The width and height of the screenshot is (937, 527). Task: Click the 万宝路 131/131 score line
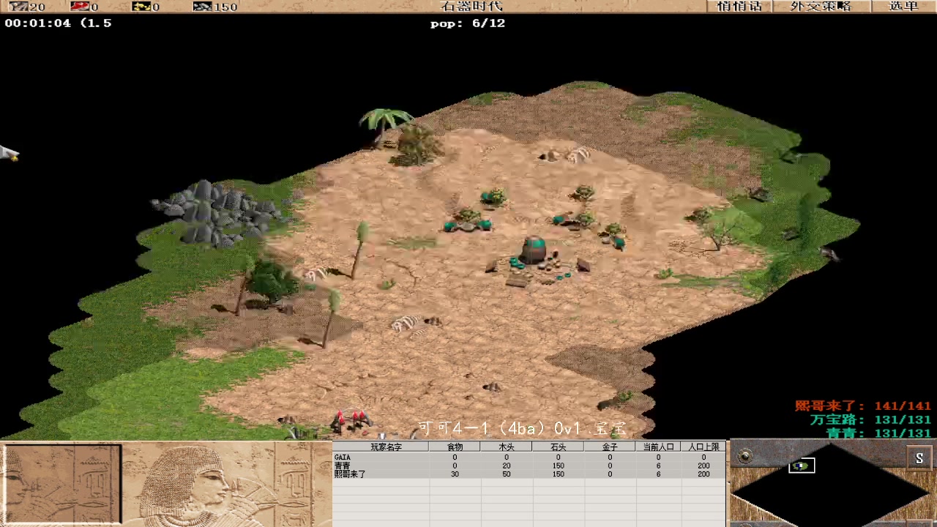point(870,420)
